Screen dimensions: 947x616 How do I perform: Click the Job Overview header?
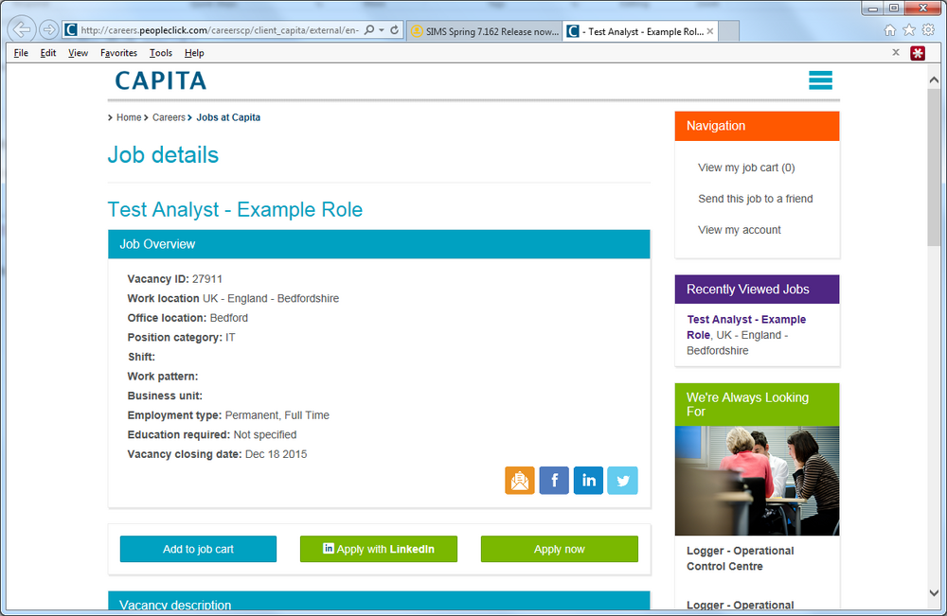pos(379,244)
